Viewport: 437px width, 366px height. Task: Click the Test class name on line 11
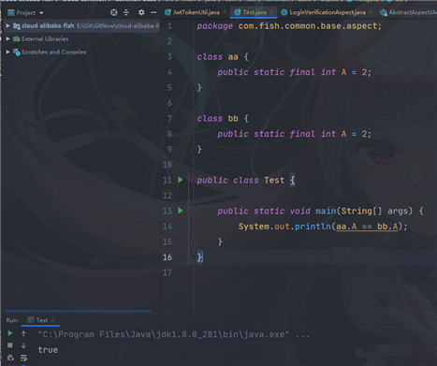click(x=274, y=181)
